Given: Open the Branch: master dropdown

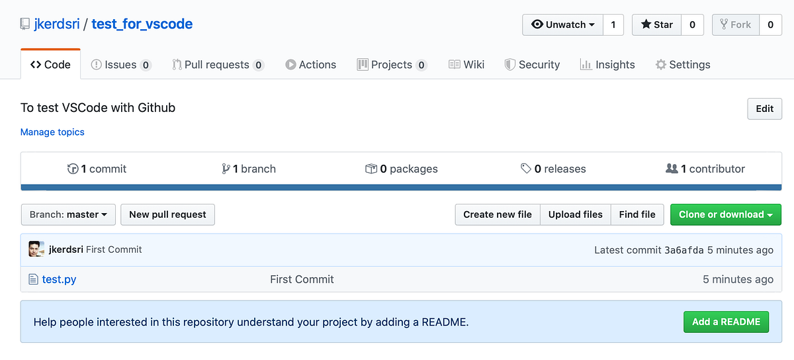Looking at the screenshot, I should click(x=68, y=214).
